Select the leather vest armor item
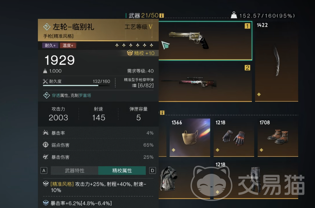Image resolution: width=315 pixels, height=208 pixels. (168, 179)
